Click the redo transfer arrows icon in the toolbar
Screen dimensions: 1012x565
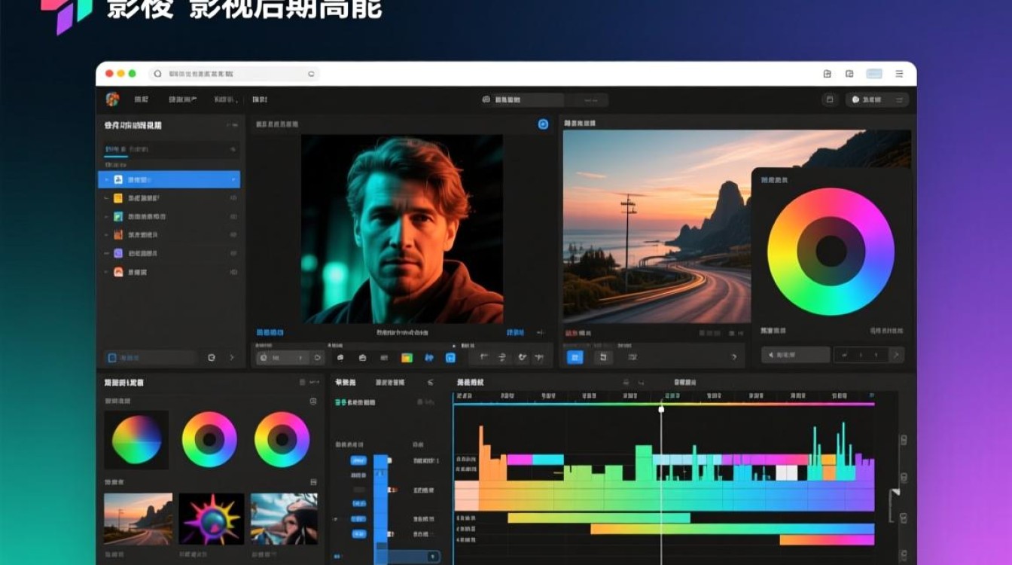501,356
